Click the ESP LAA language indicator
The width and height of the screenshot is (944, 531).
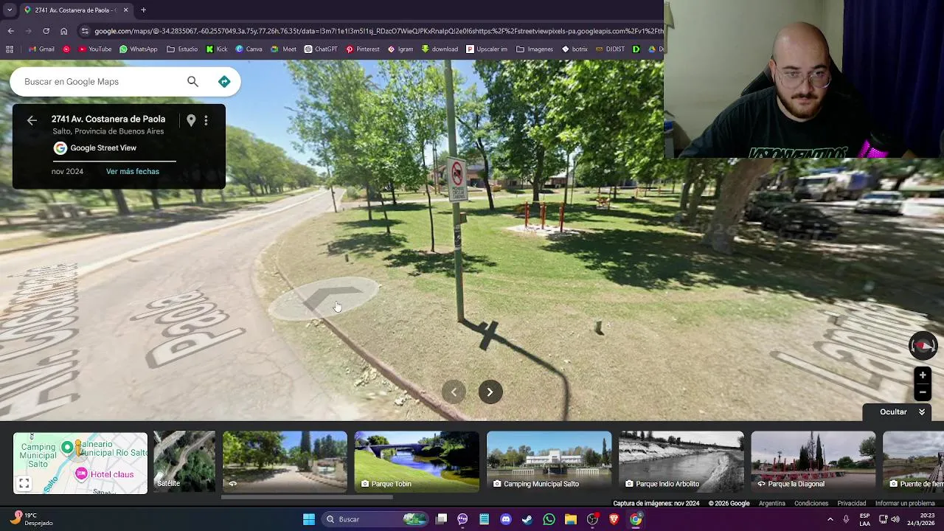pos(864,519)
